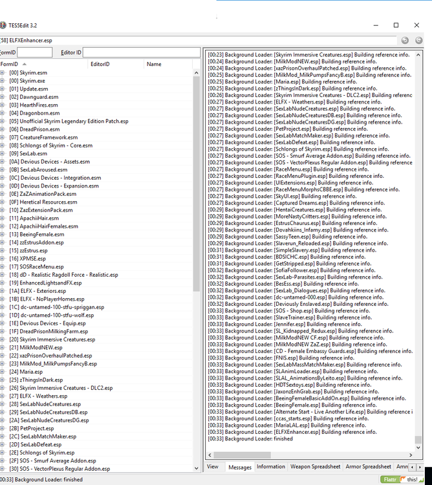Sort by the Name column header

168,64
